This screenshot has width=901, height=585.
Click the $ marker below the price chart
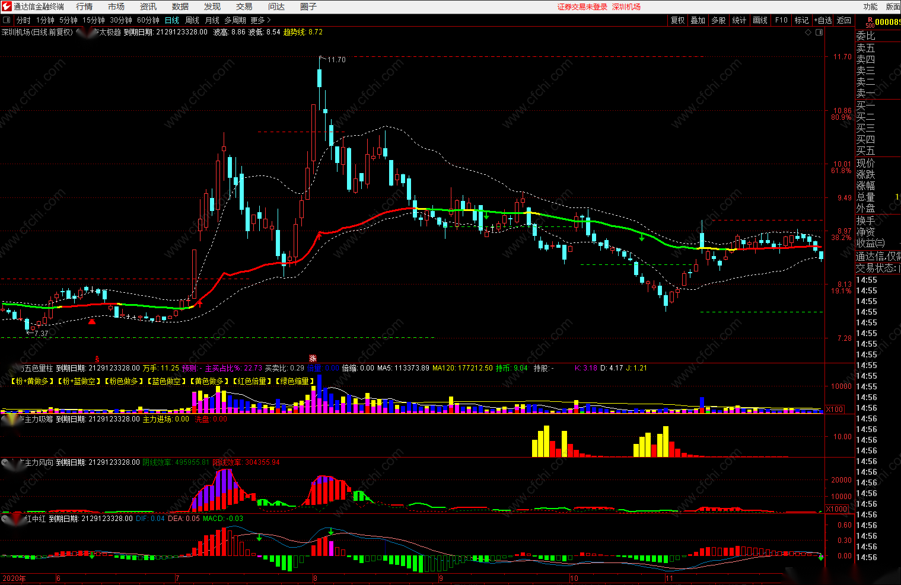[97, 359]
